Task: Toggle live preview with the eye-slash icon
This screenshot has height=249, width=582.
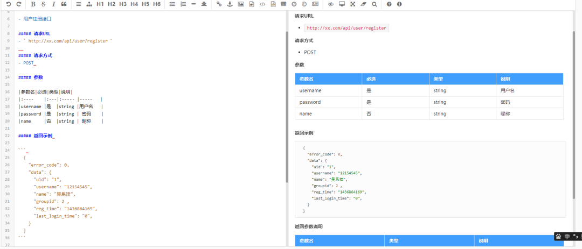Action: coord(331,4)
